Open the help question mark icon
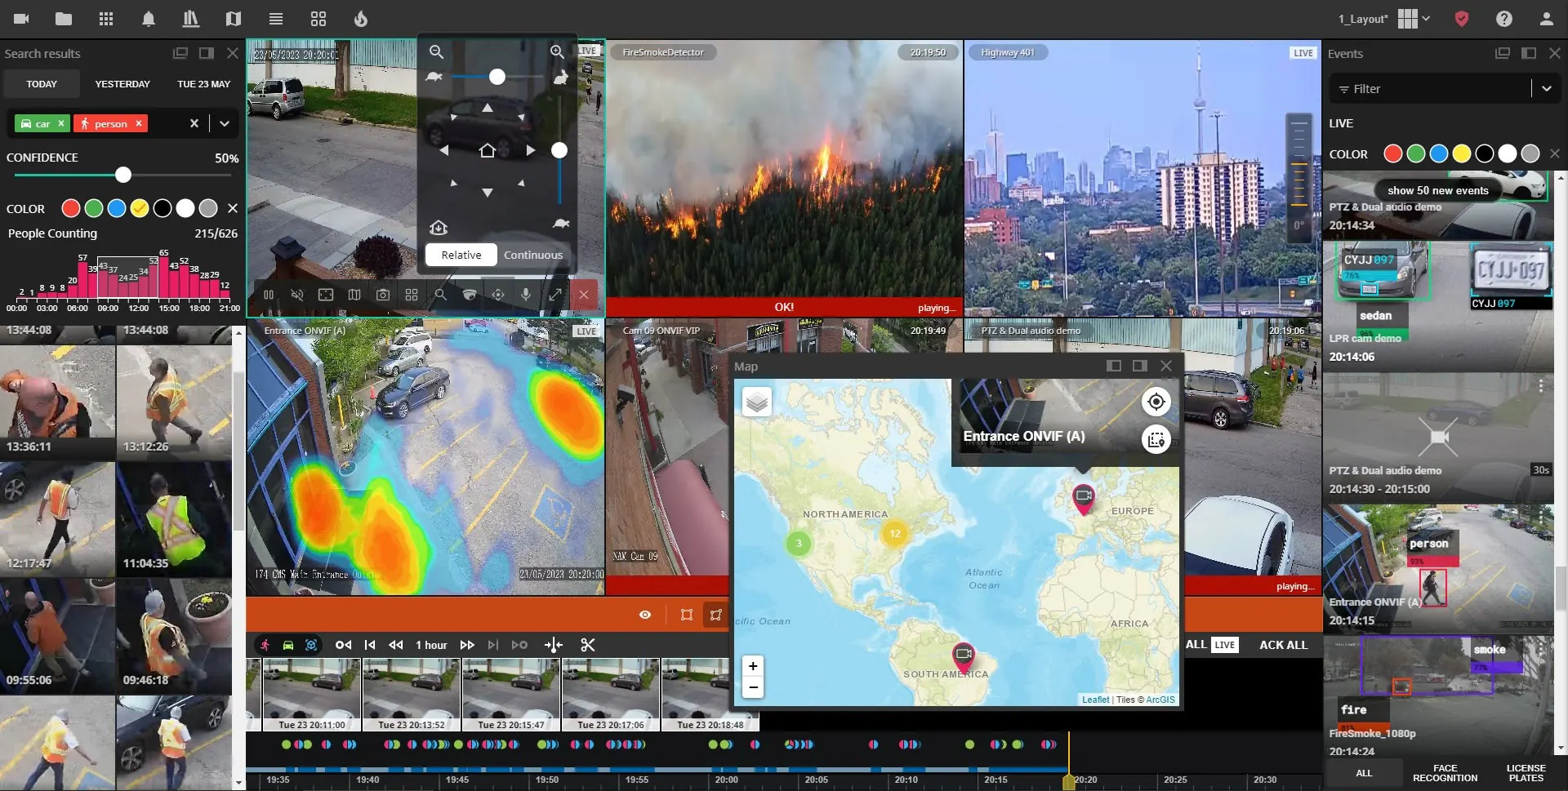 pyautogui.click(x=1504, y=19)
